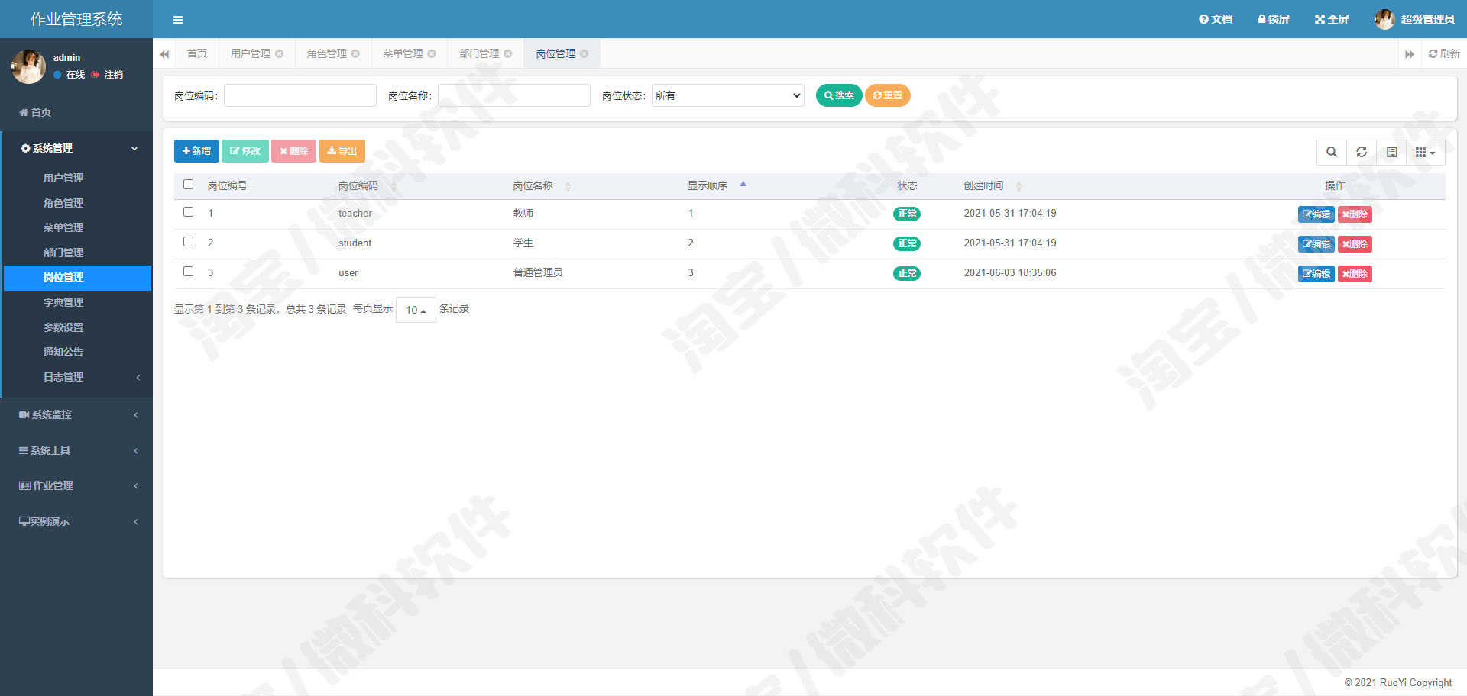This screenshot has height=696, width=1467.
Task: Close the 菜单管理 tab
Action: (x=432, y=53)
